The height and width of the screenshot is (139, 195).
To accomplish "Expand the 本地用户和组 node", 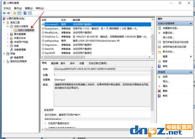I will (8, 42).
